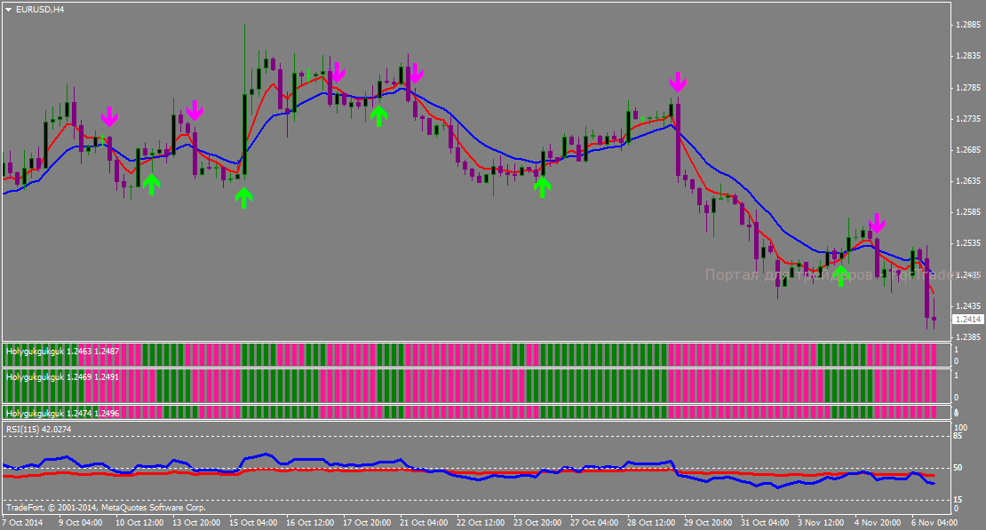Click the earliest magenta sell arrow on chart
Screen dimensions: 986x530
point(109,116)
